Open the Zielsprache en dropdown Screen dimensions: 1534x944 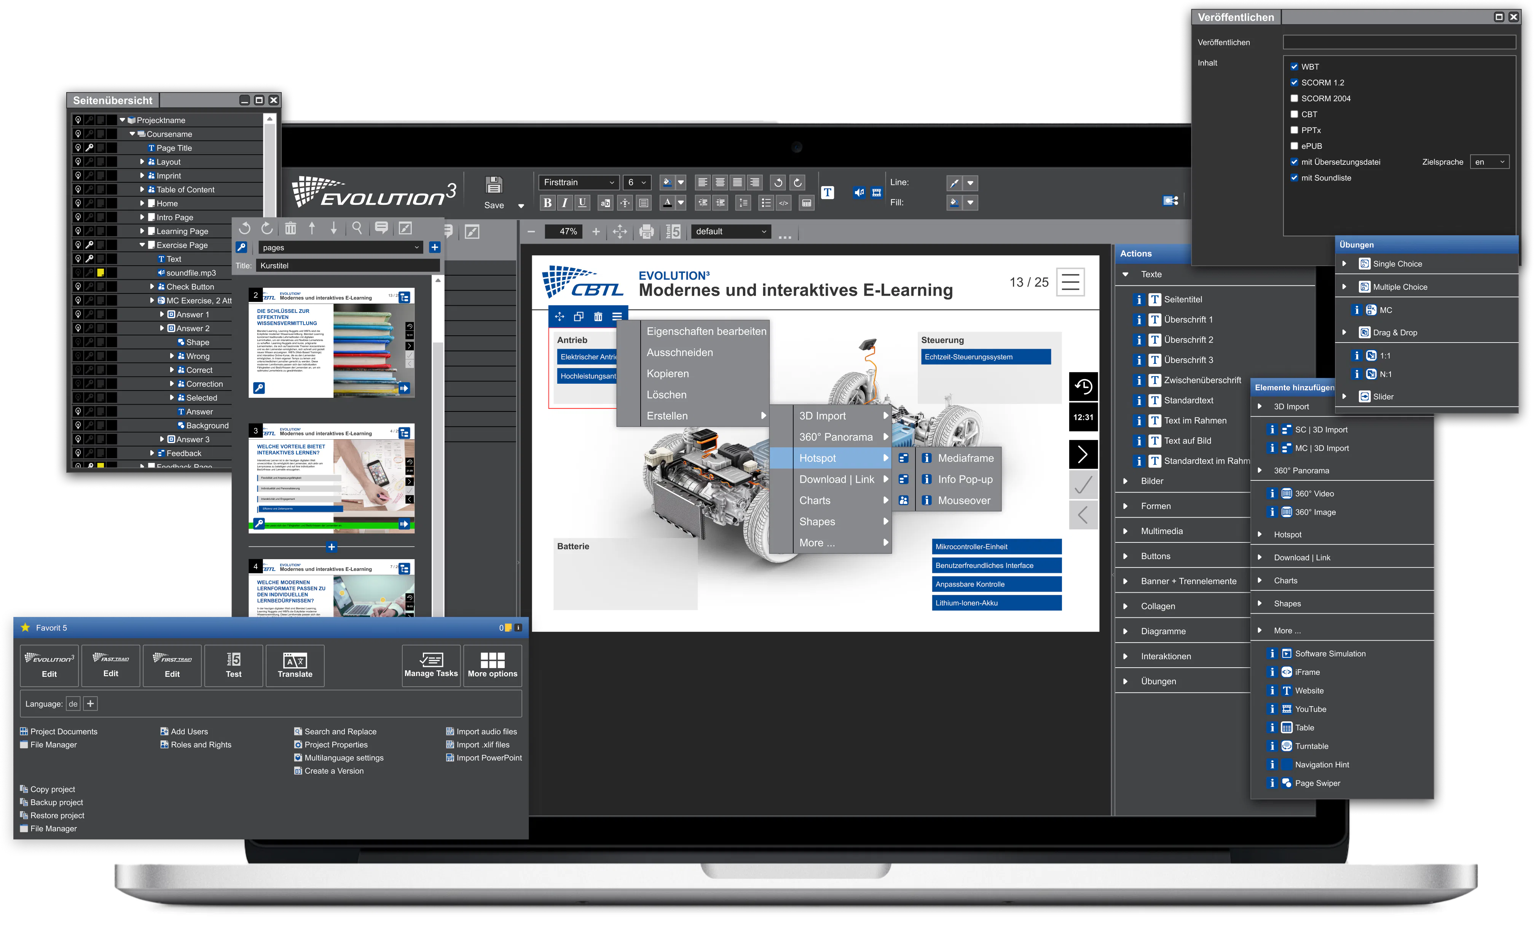point(1489,162)
